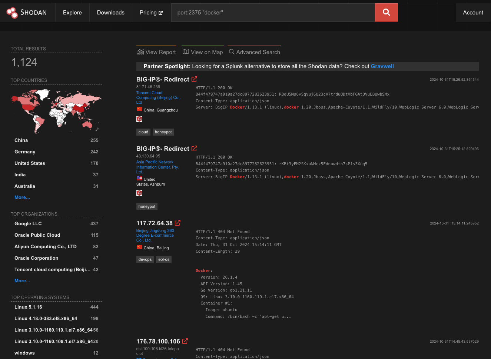Viewport: 491px width, 359px height.
Task: Click the Advanced Search magnifier icon
Action: click(232, 52)
